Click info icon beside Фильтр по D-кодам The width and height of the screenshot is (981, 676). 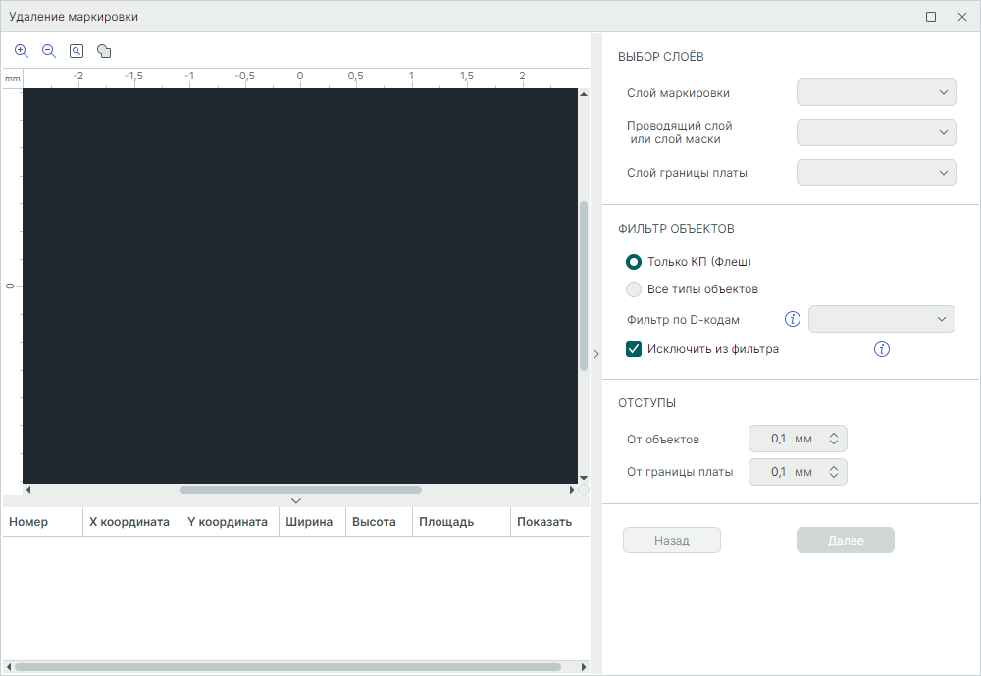[x=793, y=319]
